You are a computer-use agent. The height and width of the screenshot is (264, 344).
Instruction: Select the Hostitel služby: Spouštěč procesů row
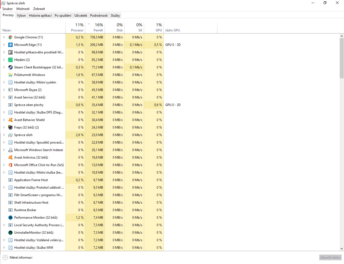click(171, 142)
